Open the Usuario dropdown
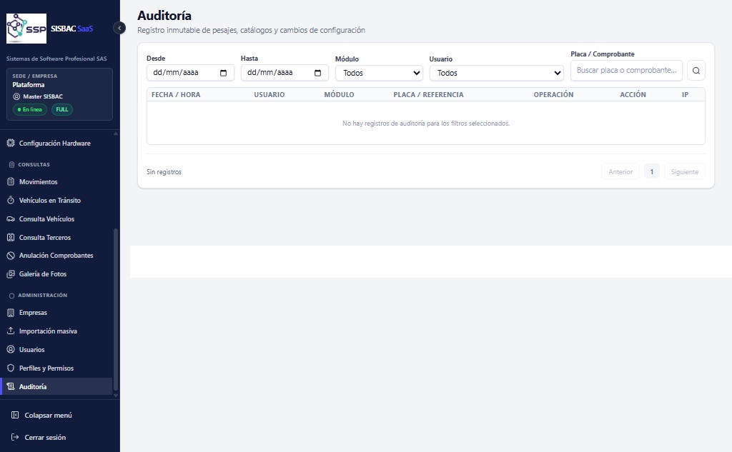The image size is (732, 452). [497, 73]
